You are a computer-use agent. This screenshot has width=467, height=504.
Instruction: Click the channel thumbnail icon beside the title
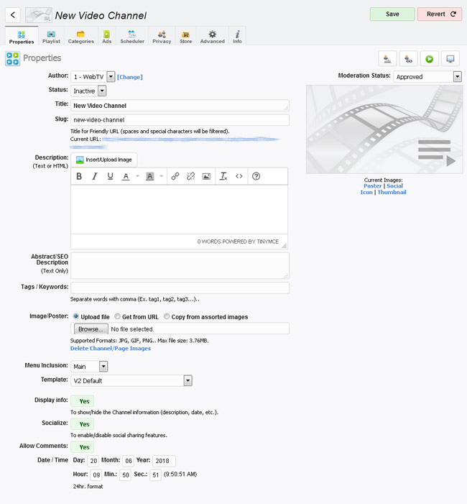[x=39, y=15]
